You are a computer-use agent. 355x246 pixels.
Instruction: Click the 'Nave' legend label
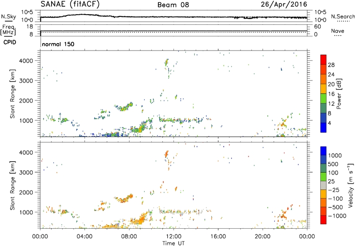click(338, 31)
